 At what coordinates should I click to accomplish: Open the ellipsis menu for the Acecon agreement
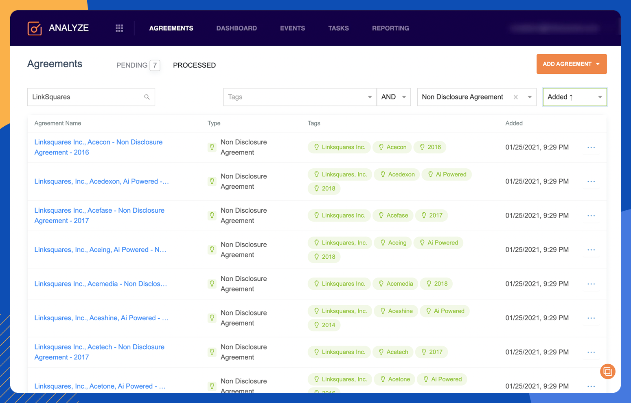591,147
